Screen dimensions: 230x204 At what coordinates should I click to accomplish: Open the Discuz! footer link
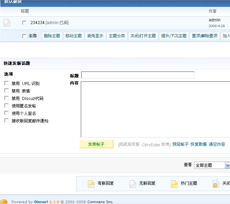click(x=41, y=202)
